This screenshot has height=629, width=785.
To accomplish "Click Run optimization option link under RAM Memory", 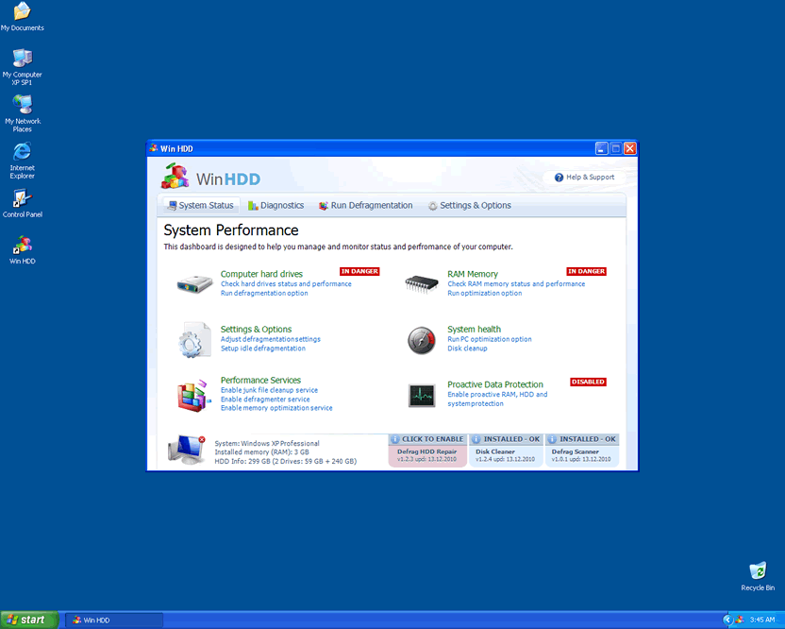I will tap(484, 293).
